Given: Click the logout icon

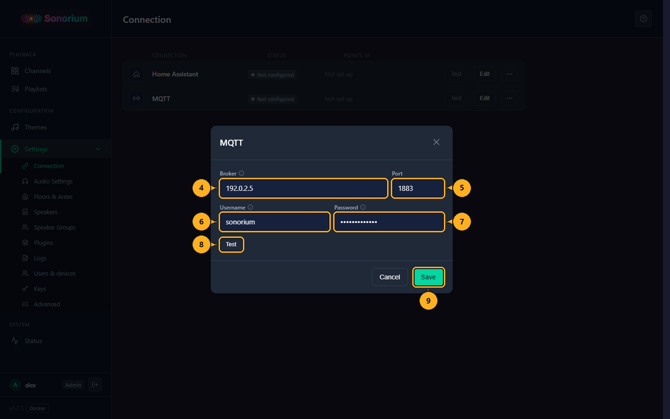Looking at the screenshot, I should tap(95, 385).
